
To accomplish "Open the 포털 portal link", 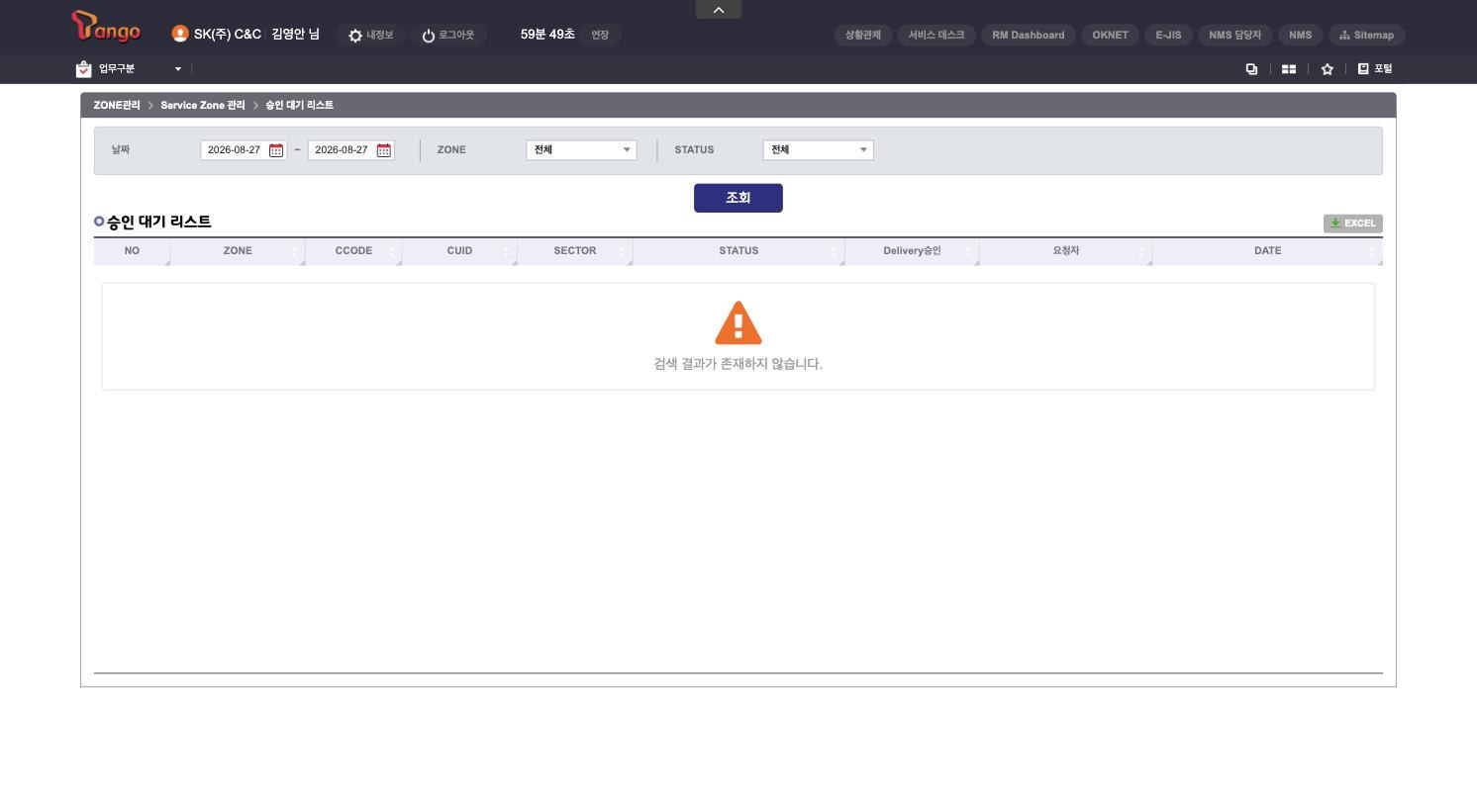I will (x=1375, y=69).
